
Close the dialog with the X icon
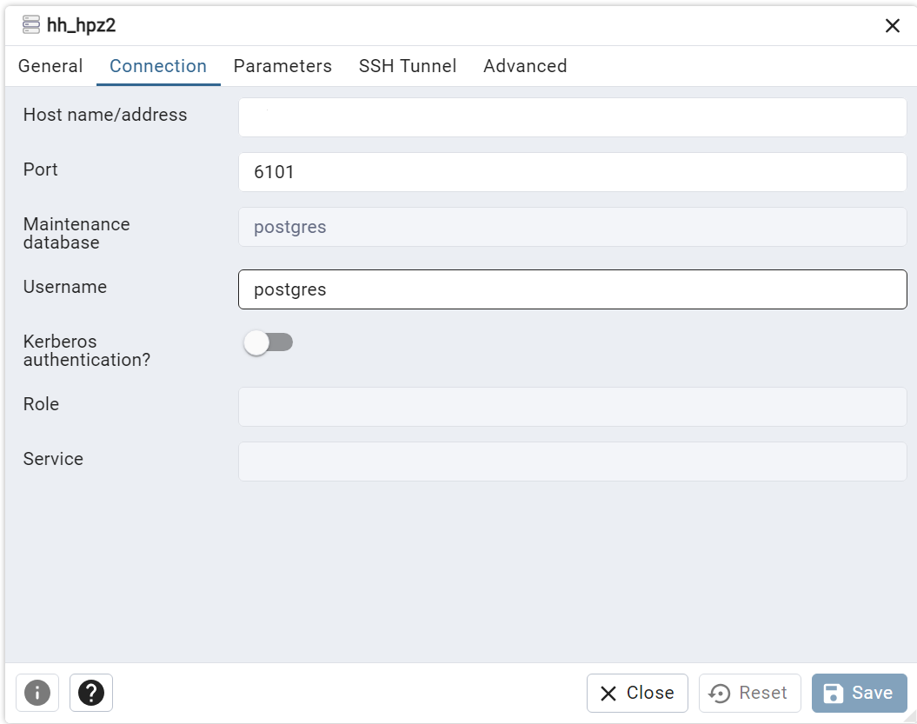(x=892, y=26)
